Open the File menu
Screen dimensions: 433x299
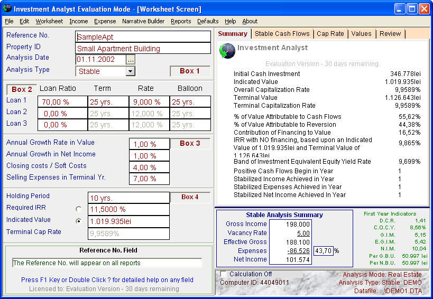pyautogui.click(x=9, y=21)
